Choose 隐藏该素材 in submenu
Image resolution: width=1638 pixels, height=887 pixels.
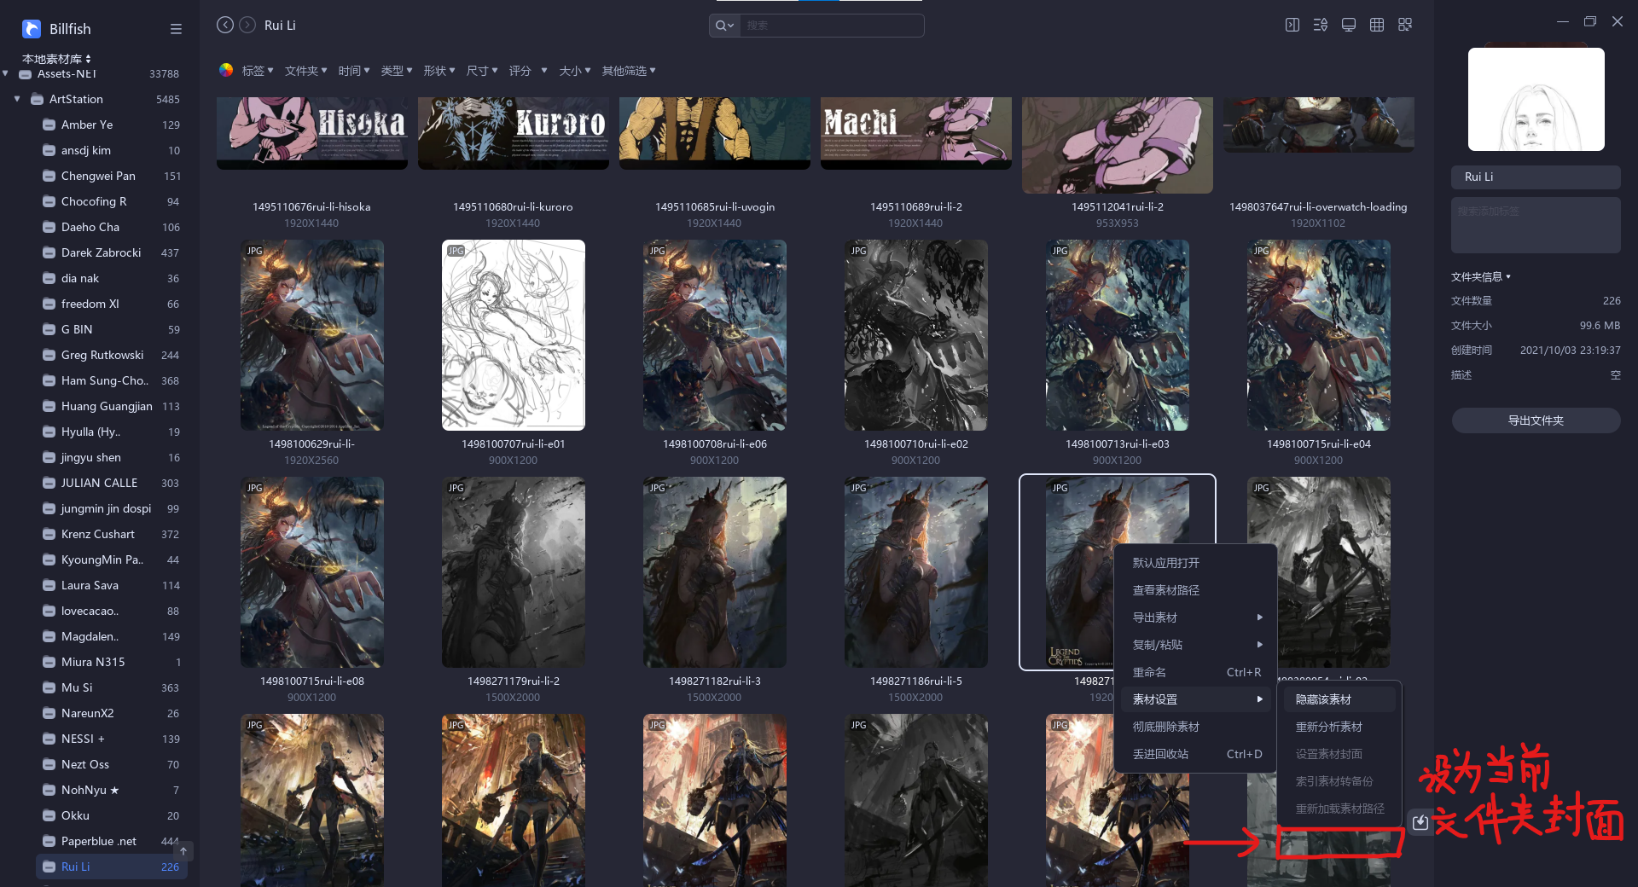click(1339, 699)
